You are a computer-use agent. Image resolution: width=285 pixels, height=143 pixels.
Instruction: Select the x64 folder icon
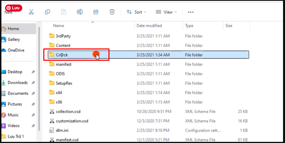[52, 93]
